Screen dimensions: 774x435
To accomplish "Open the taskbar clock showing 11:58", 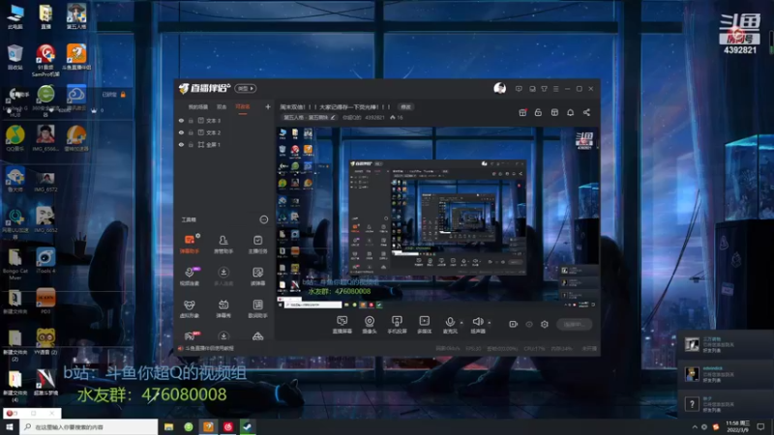I will point(738,426).
